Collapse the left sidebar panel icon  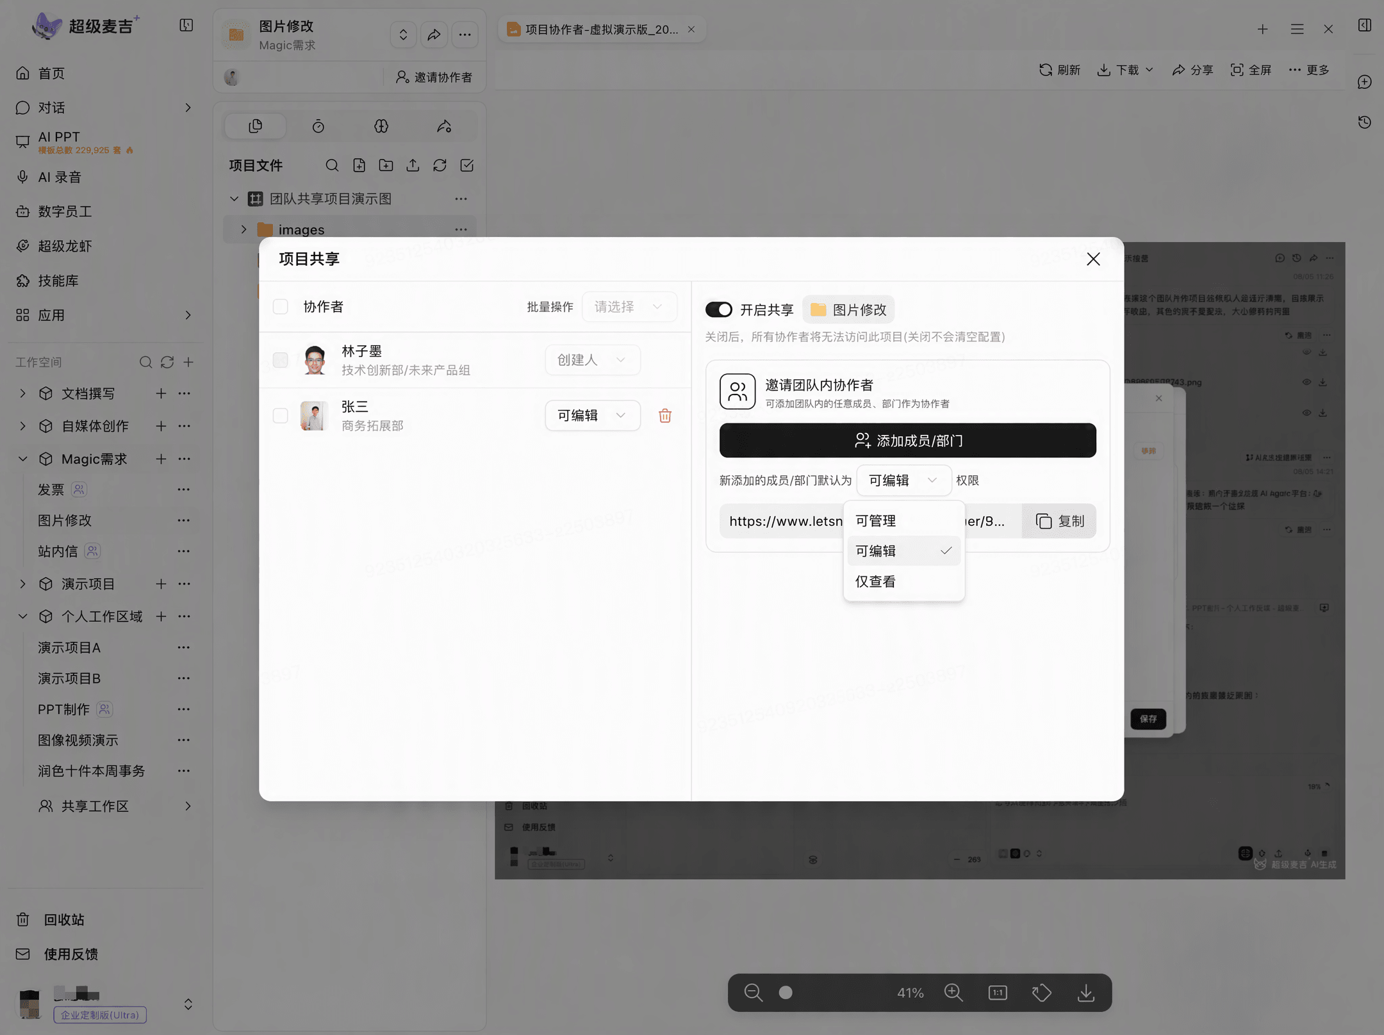[x=186, y=25]
